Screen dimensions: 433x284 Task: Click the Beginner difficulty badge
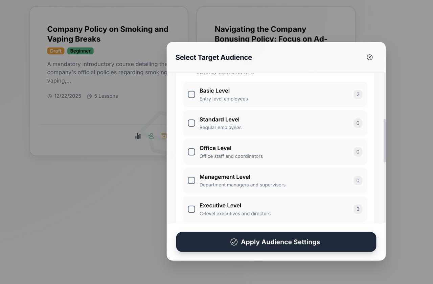80,51
